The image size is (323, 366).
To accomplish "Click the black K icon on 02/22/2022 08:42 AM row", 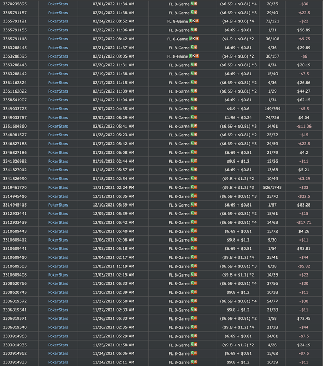I will tap(194, 39).
